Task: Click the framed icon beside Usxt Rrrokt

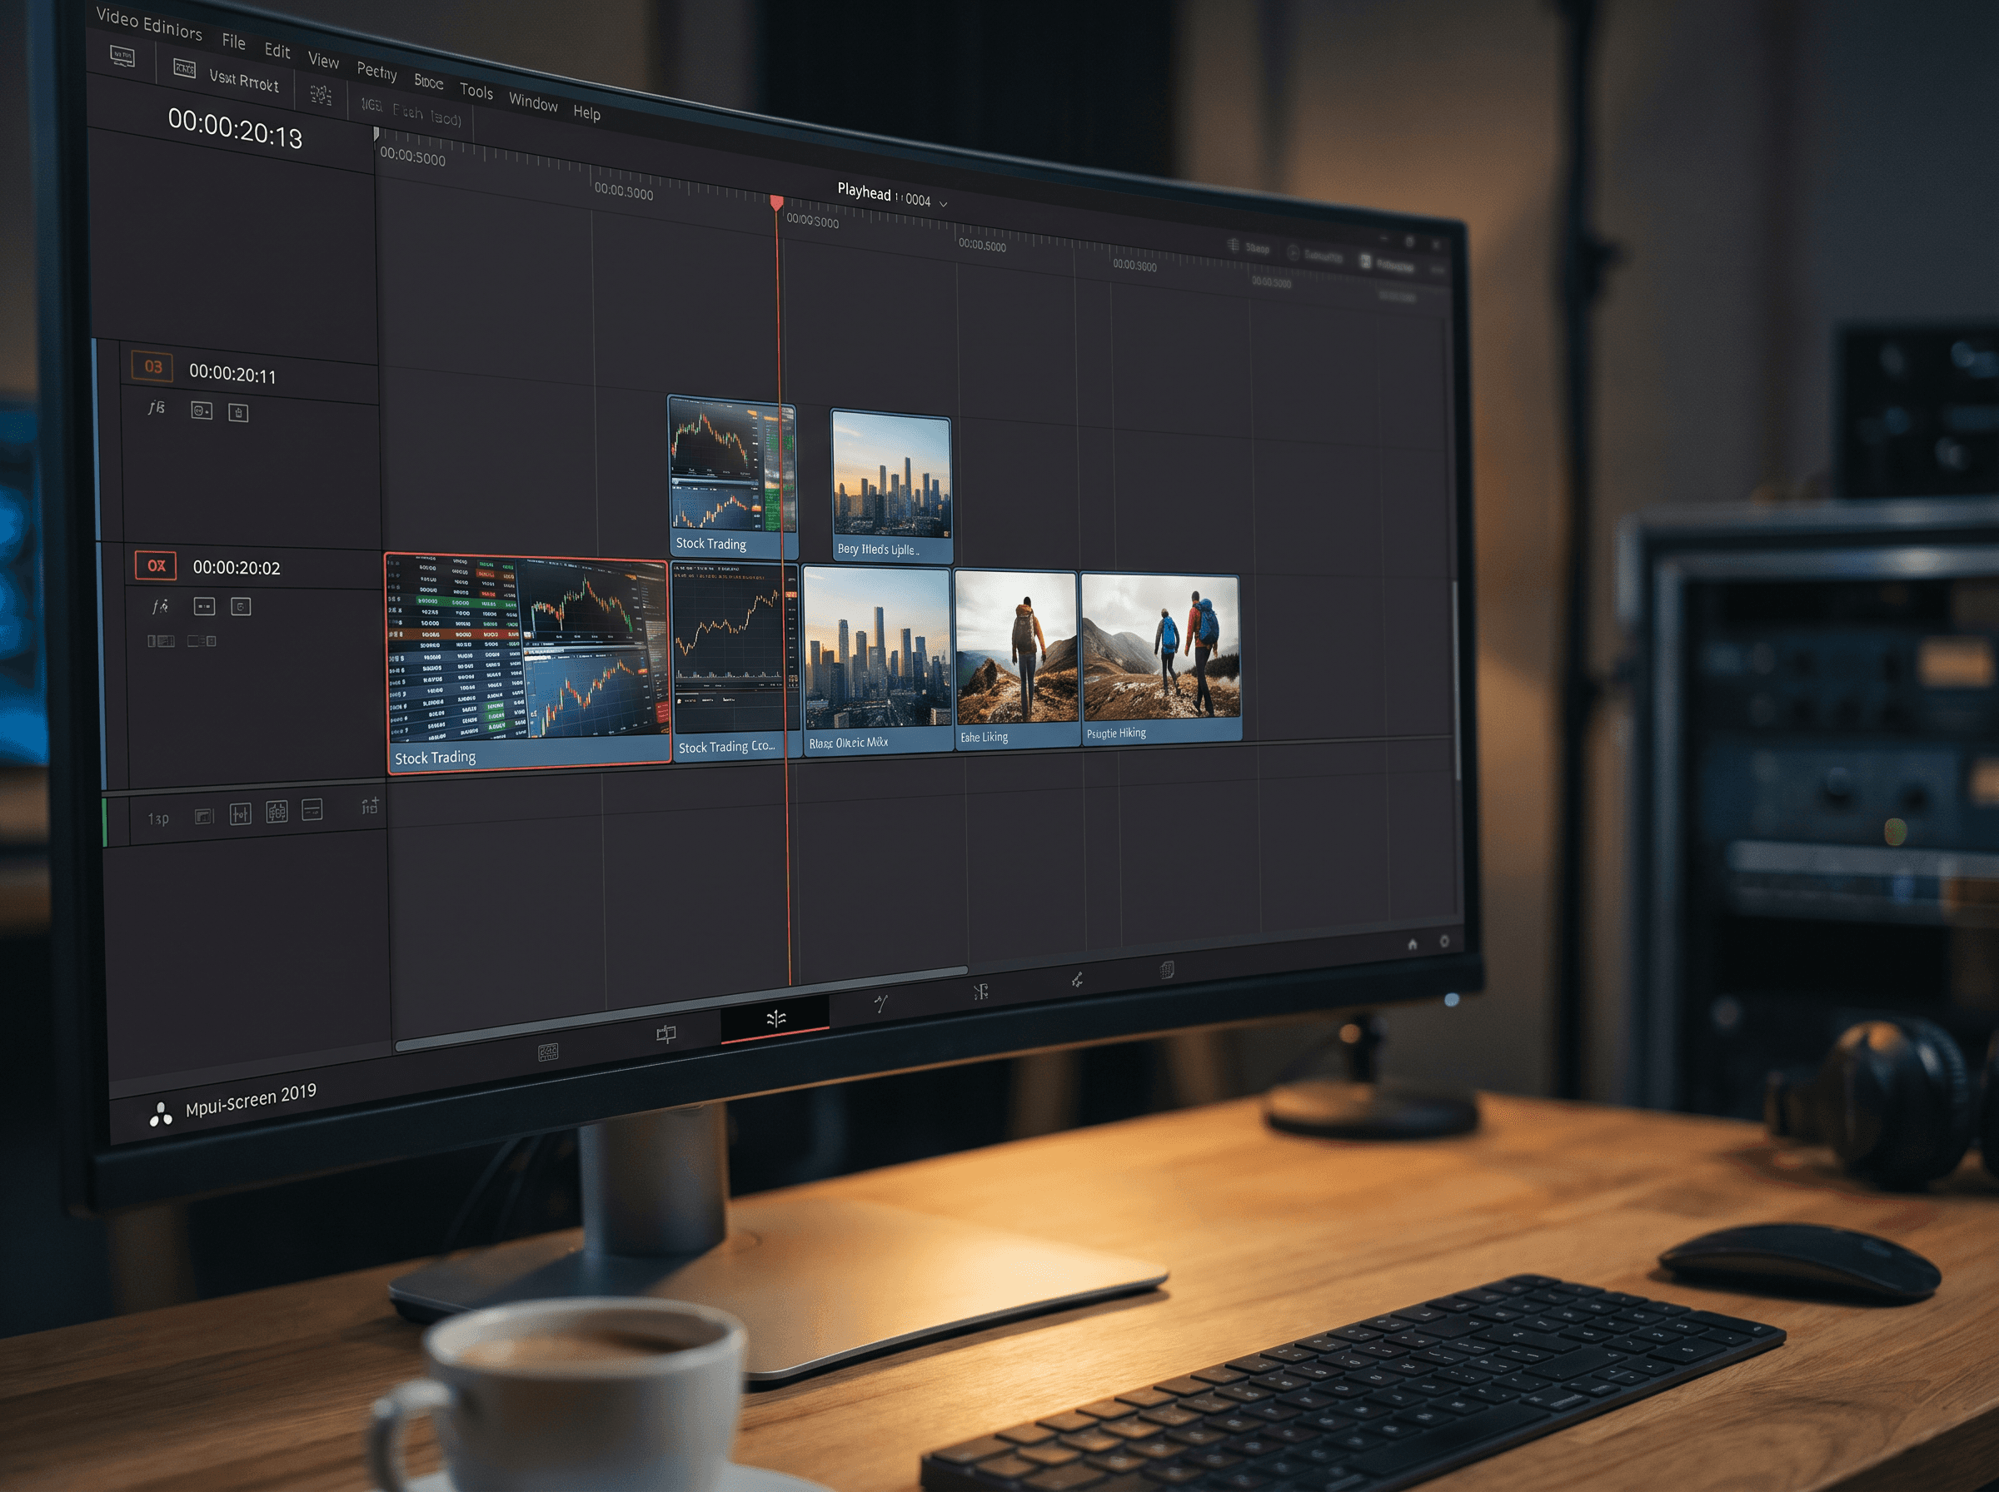Action: 184,67
